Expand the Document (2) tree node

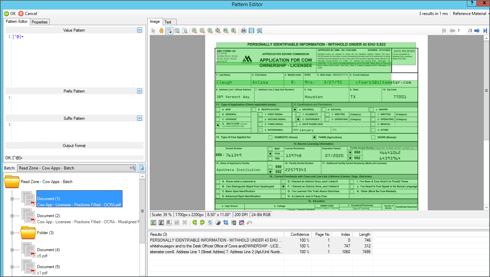click(12, 216)
